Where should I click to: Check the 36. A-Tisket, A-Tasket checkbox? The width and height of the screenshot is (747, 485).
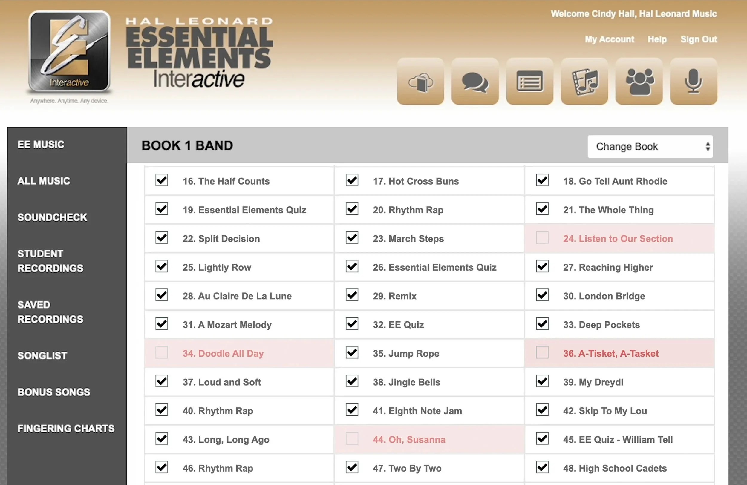[x=542, y=353]
